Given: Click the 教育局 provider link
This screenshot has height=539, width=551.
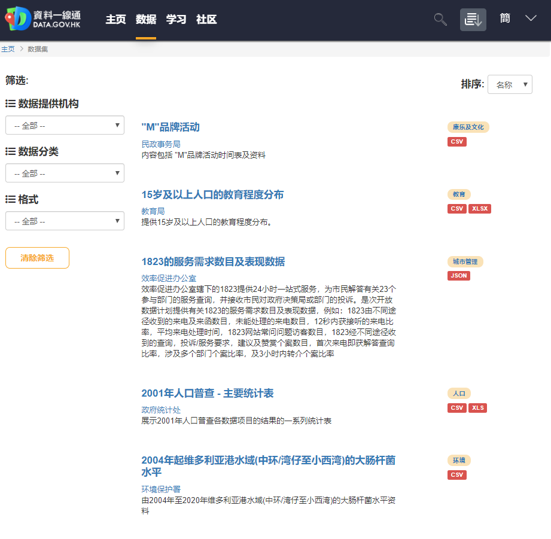Looking at the screenshot, I should click(x=153, y=211).
